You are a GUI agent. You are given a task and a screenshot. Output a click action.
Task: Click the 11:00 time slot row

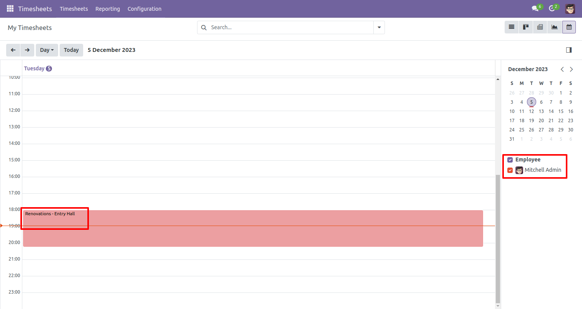coord(259,102)
